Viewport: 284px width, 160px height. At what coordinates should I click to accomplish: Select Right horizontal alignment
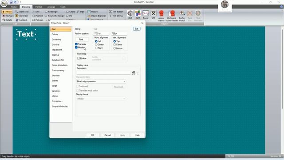pos(96,48)
